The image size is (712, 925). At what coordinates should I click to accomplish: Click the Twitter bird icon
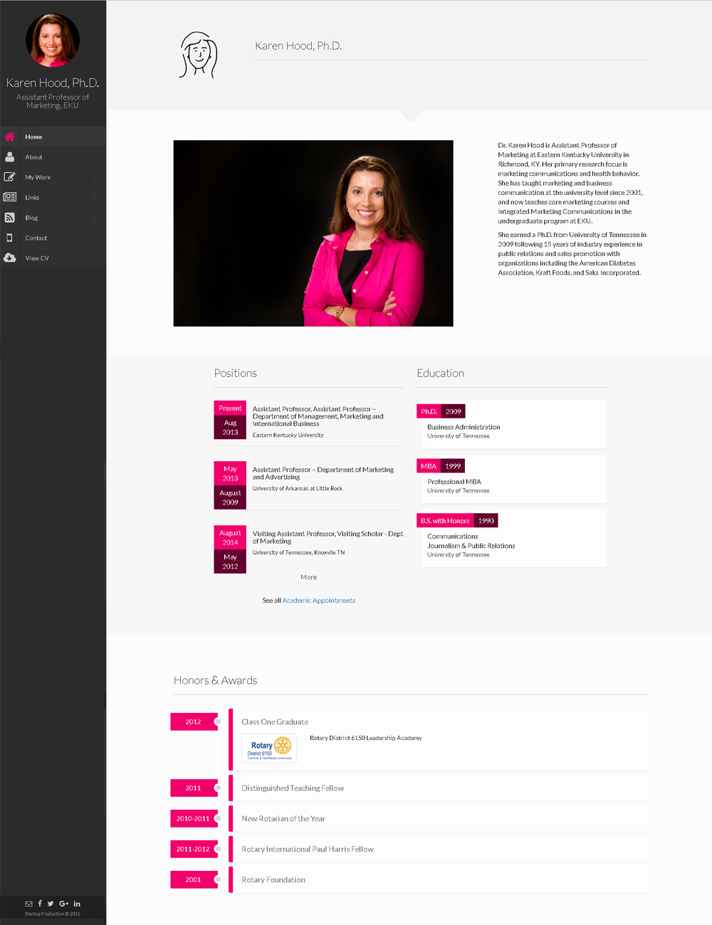pos(51,904)
